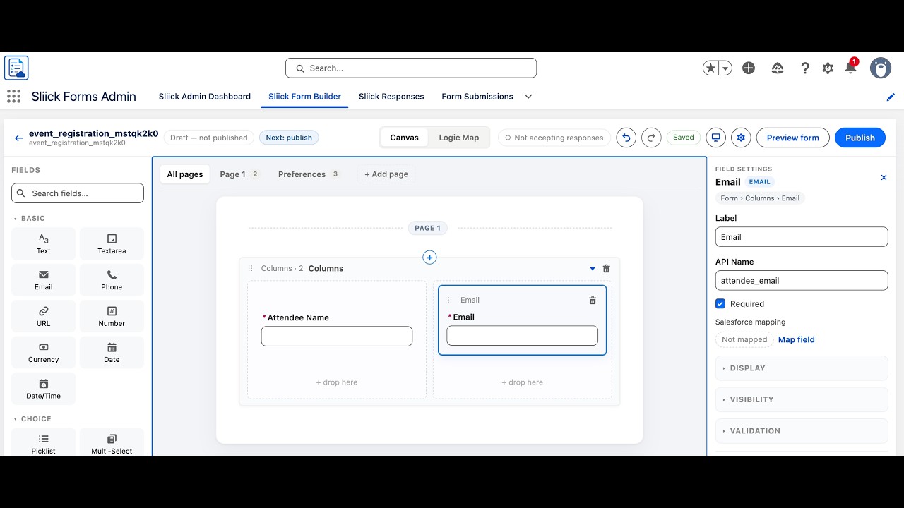Delete the Email field via trash icon
Image resolution: width=904 pixels, height=508 pixels.
tap(593, 301)
